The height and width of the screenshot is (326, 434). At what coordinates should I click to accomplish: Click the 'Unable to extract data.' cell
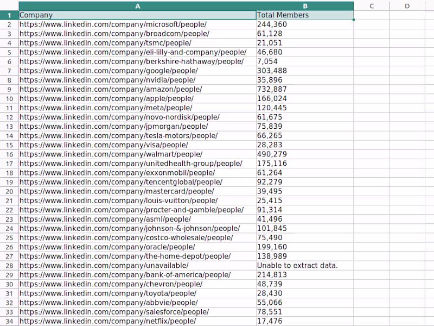click(x=305, y=266)
